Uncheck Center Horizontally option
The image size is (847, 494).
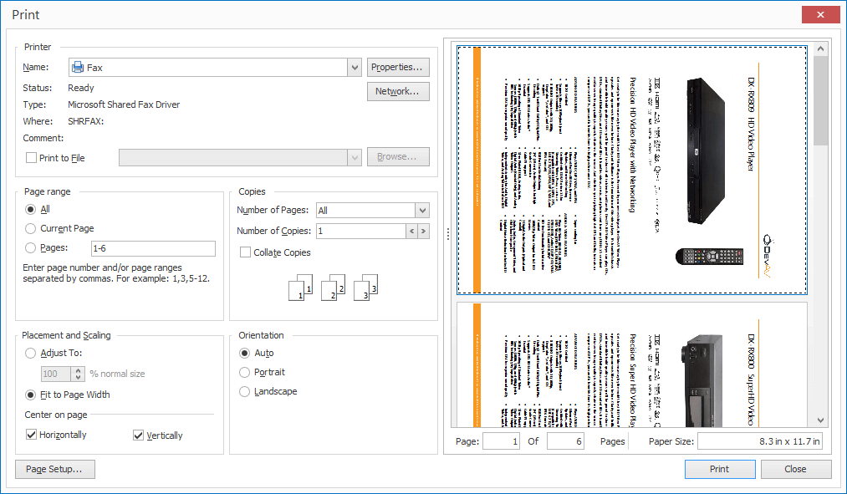click(x=32, y=435)
